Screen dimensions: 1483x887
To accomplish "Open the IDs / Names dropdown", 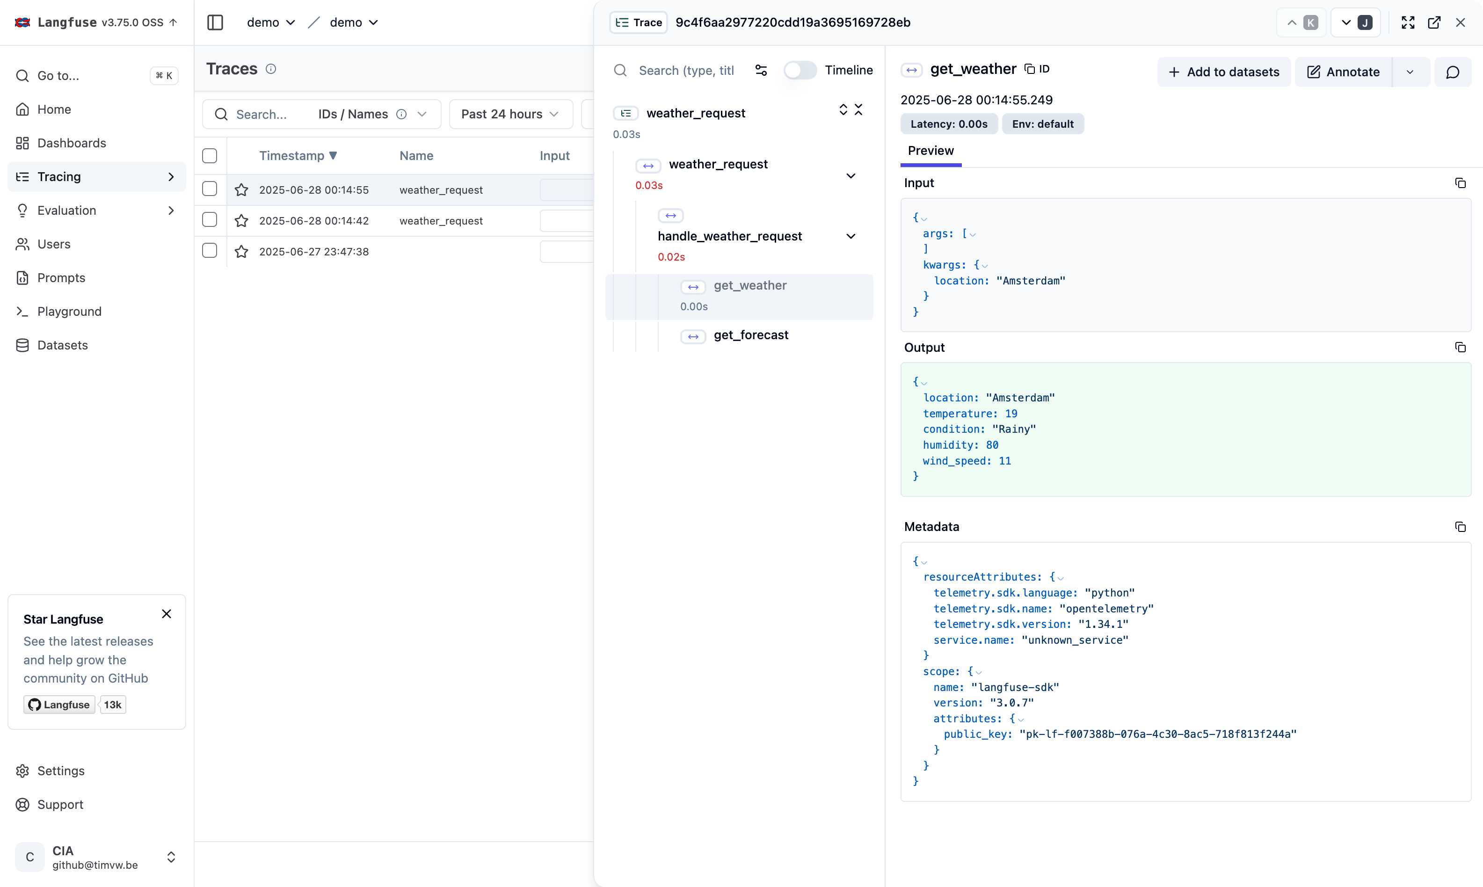I will 372,114.
